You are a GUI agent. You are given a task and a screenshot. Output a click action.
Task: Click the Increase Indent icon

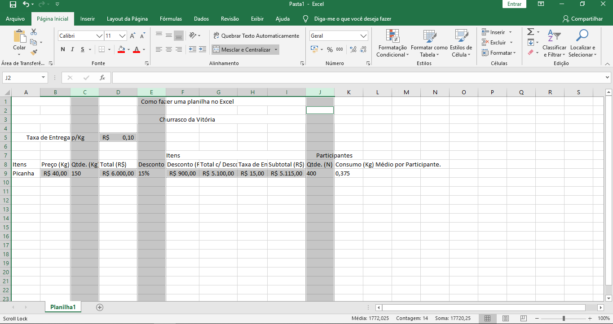point(203,49)
